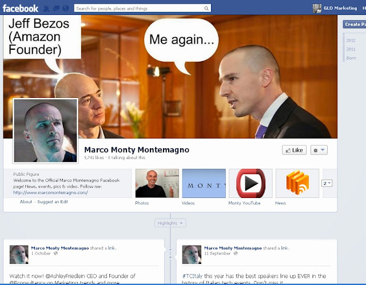Open the notifications globe icon
366x285 pixels.
[x=66, y=9]
